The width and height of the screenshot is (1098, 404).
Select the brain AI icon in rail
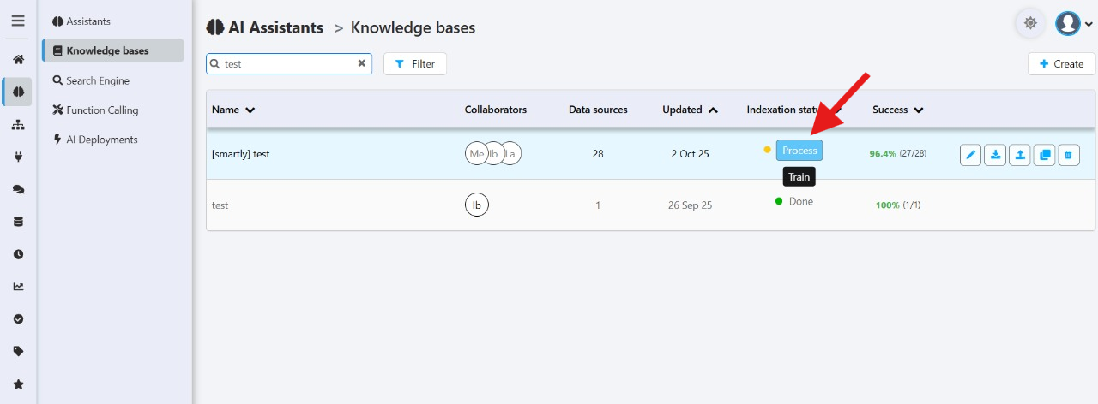[x=18, y=92]
